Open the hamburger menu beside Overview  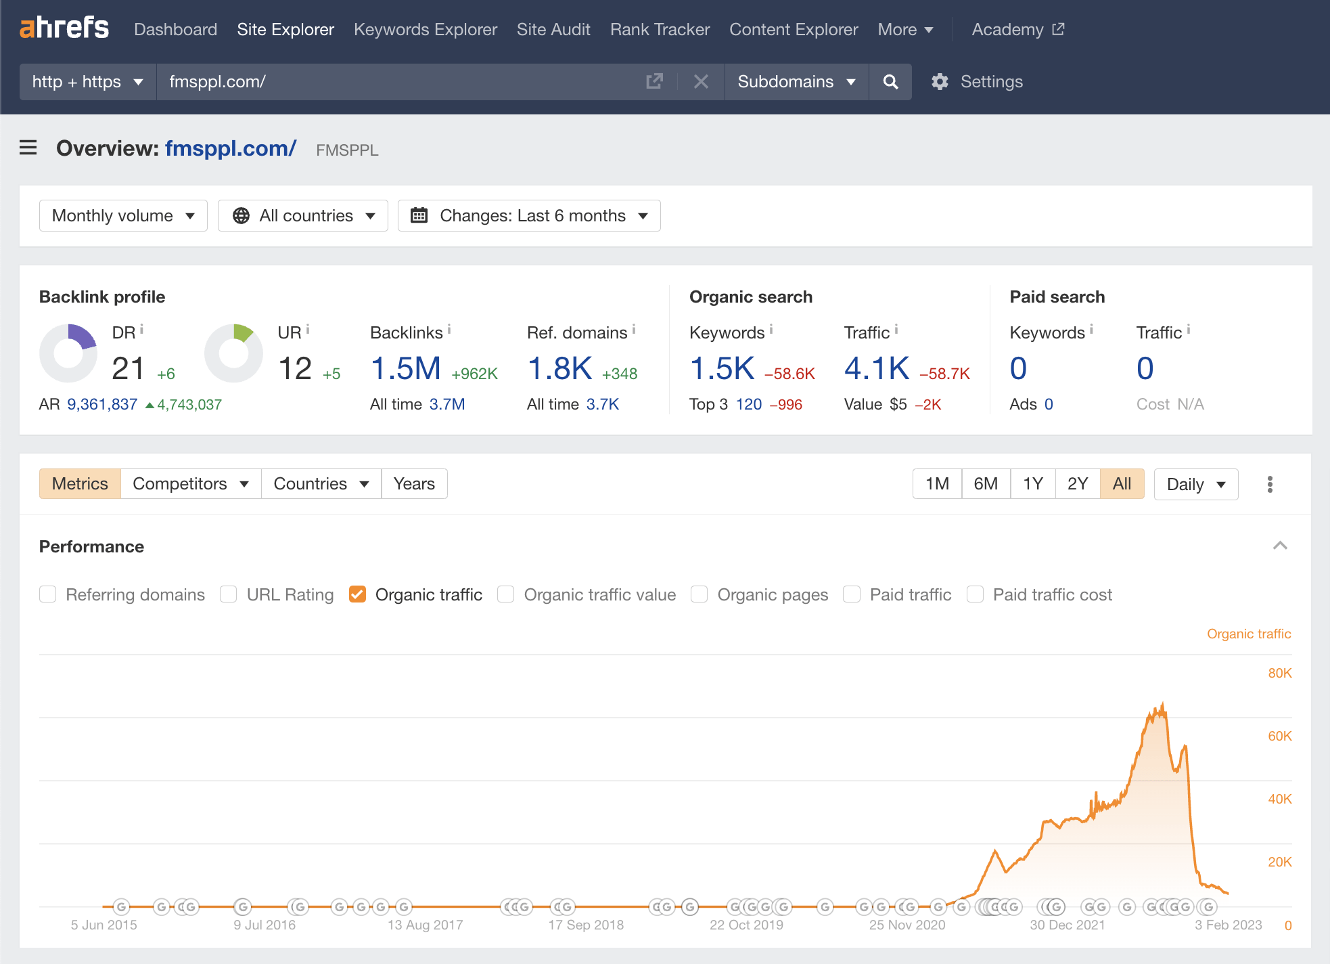point(28,148)
